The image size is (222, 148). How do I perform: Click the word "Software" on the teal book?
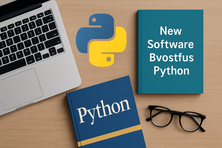point(170,44)
